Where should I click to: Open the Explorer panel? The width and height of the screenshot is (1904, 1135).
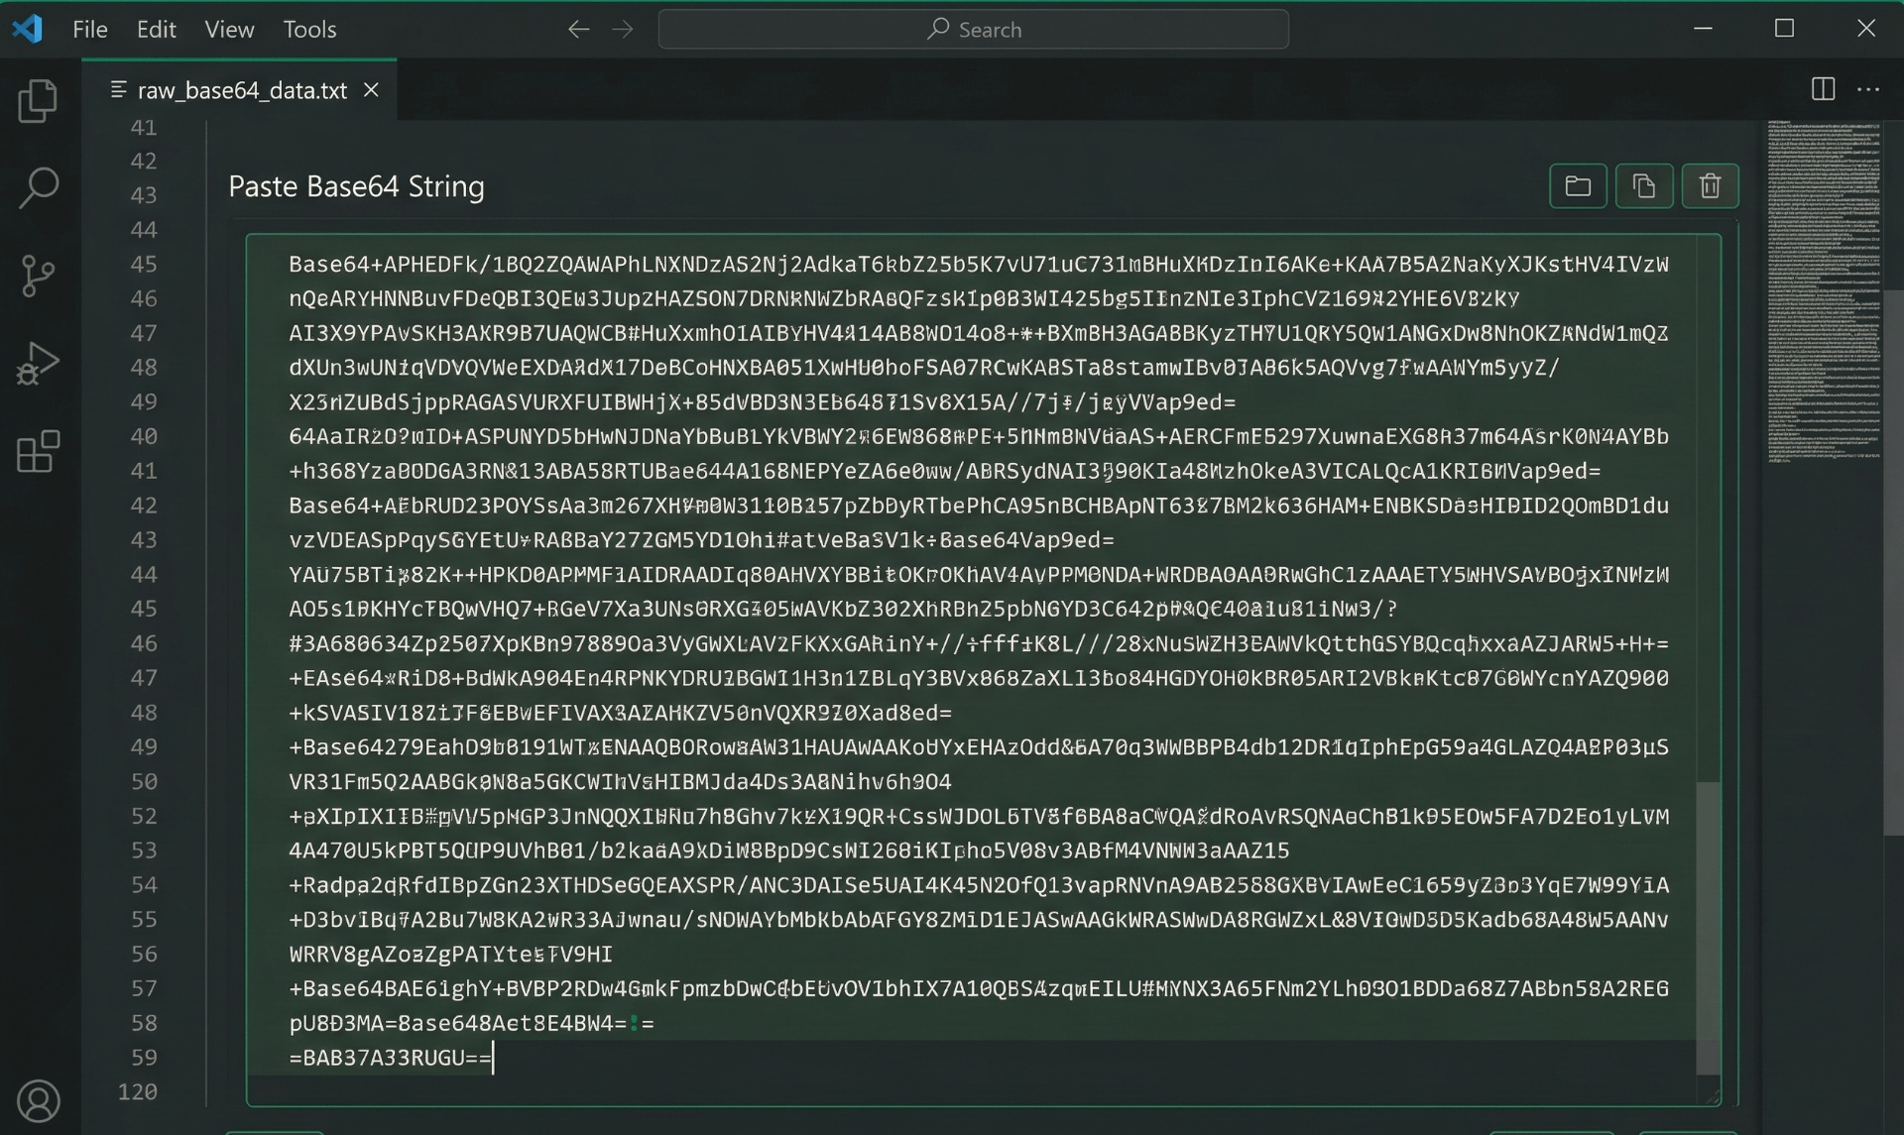tap(38, 100)
